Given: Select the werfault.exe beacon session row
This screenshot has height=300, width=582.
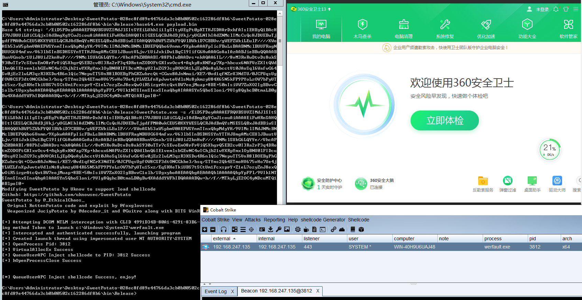Looking at the screenshot, I should click(391, 247).
